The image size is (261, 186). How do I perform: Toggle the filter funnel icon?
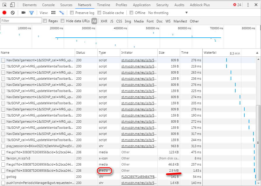(32, 13)
